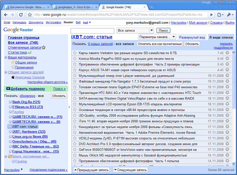Click round arrow icon on GeForce 9500GT row
The image size is (237, 175).
(228, 149)
